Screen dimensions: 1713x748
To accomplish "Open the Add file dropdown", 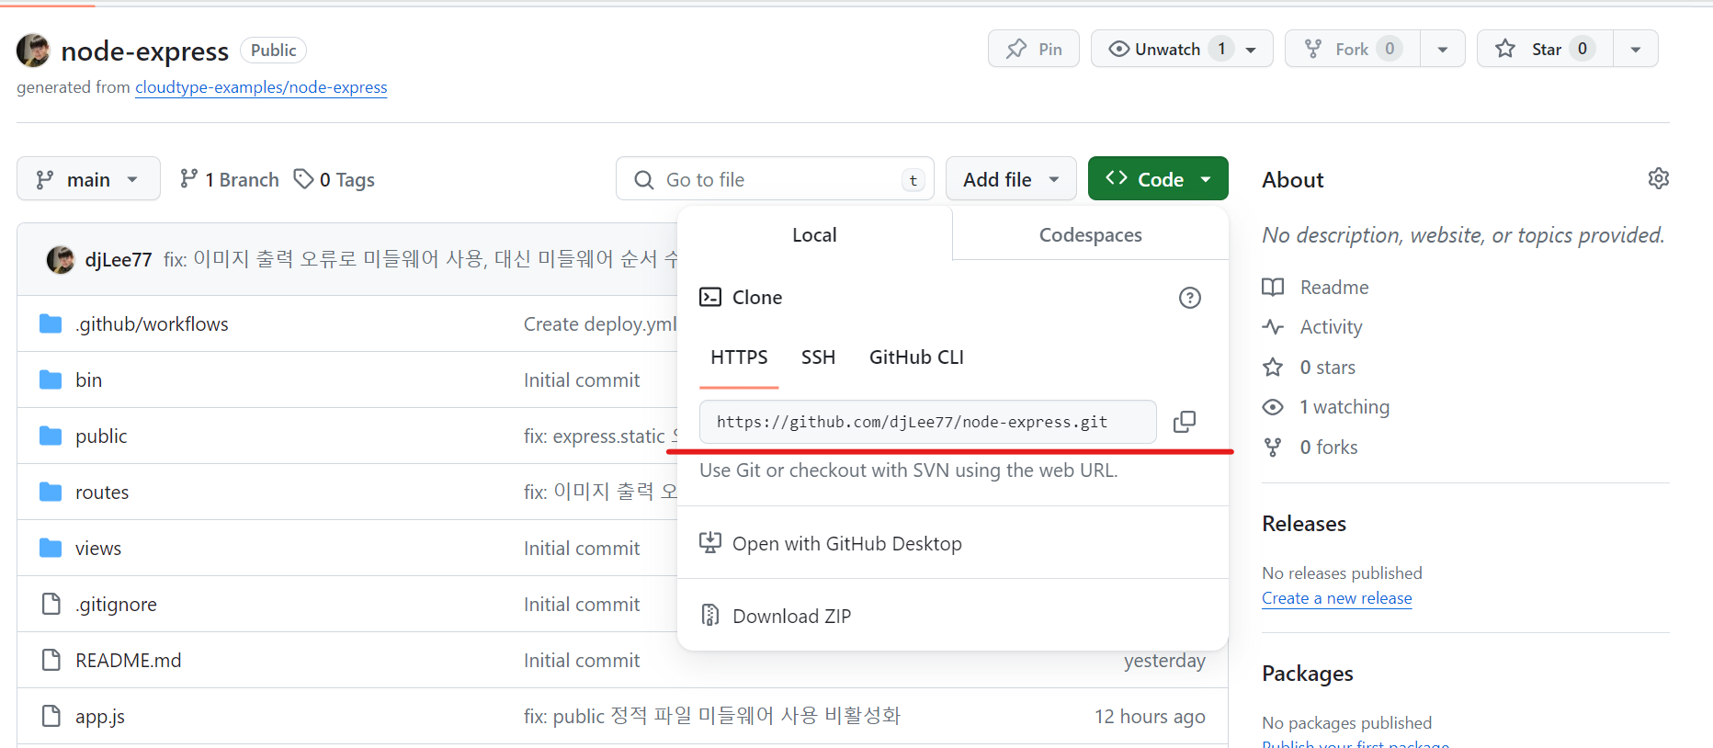I will 1011,179.
